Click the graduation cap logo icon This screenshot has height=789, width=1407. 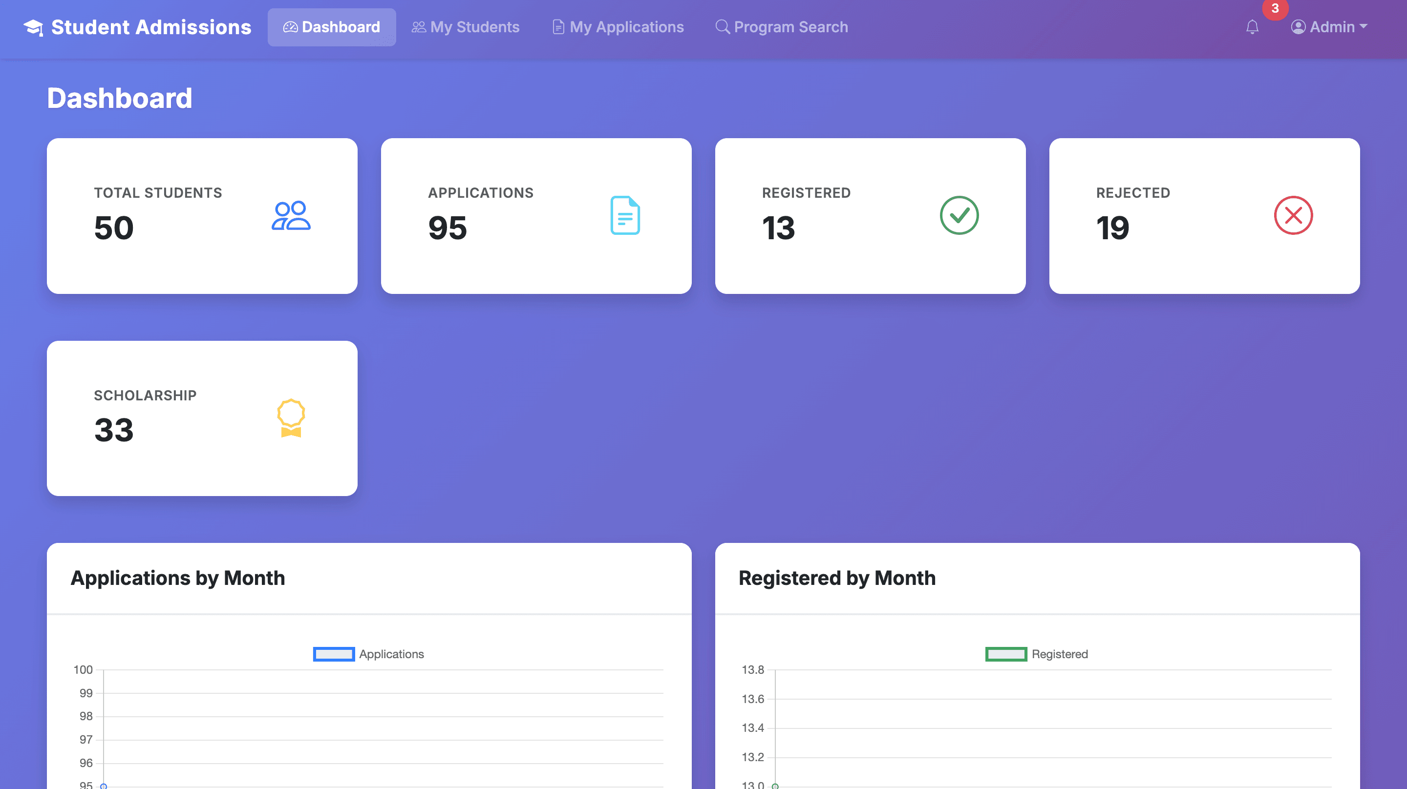coord(34,27)
